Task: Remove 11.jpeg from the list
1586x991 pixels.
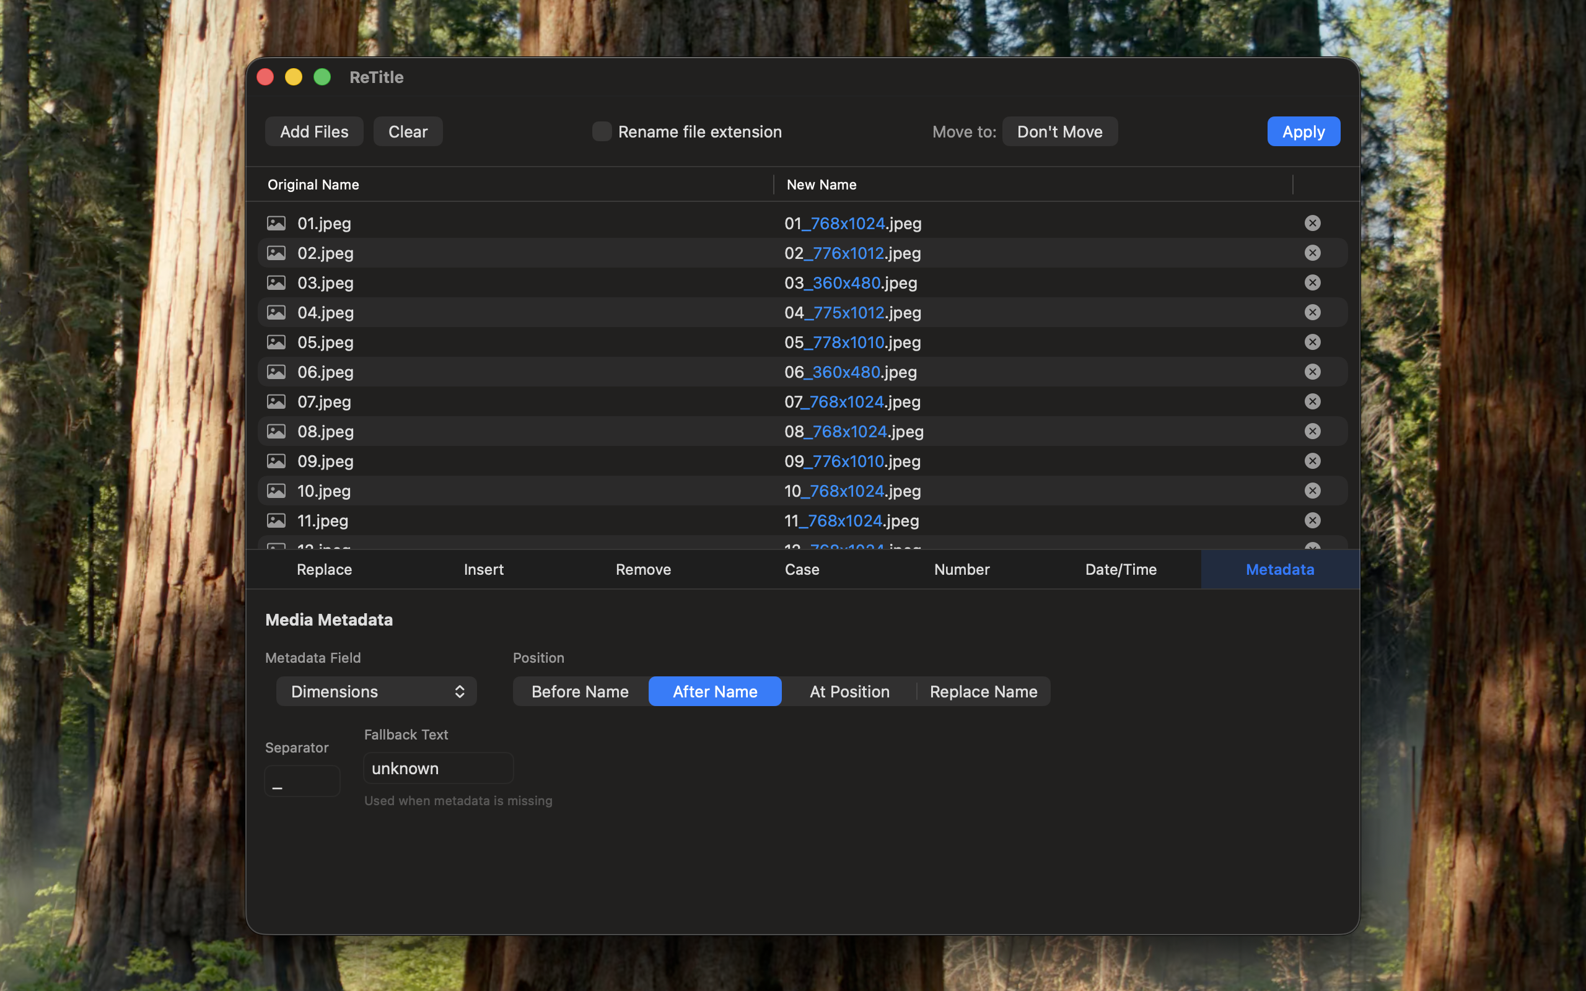Action: (x=1313, y=520)
